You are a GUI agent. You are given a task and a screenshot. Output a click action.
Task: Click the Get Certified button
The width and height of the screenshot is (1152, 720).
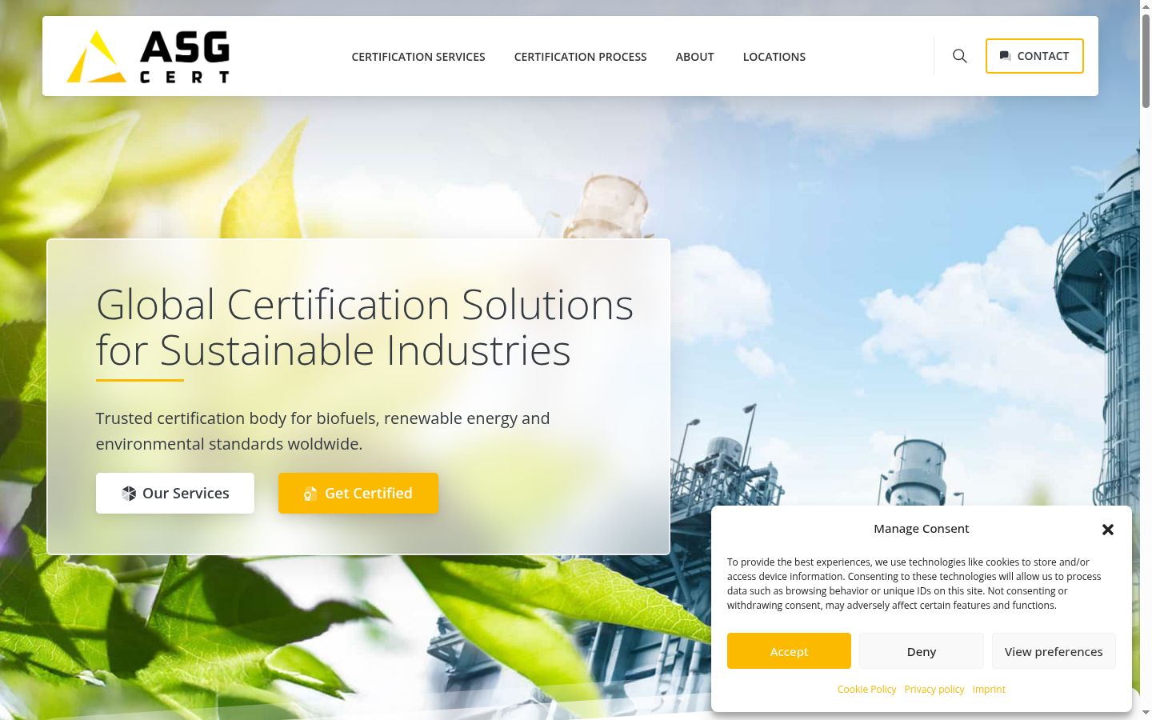(358, 493)
